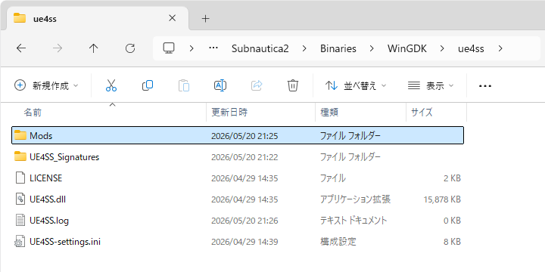Screen dimensions: 545x272
Task: Click date 2026/05/20 21:26
Action: tap(244, 221)
